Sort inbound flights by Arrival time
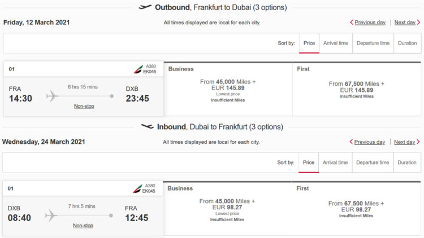The image size is (424, 238). point(336,163)
